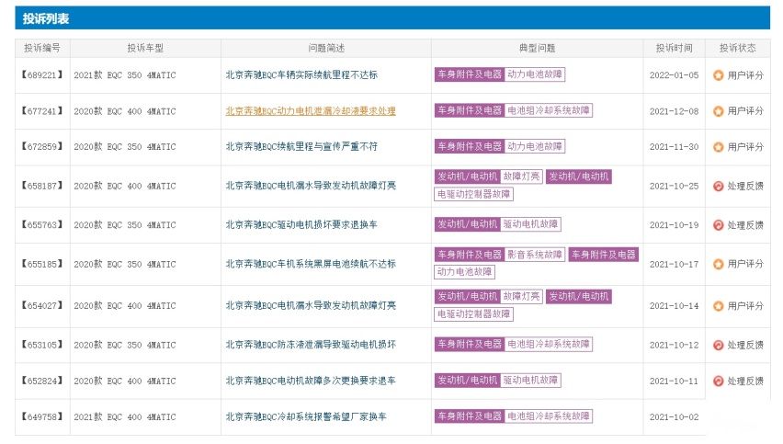Click 车身附件及电器 tag in row 649758
This screenshot has width=783, height=444.
[470, 416]
